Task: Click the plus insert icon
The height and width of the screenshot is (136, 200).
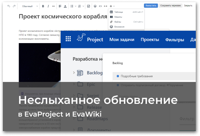Action: [111, 6]
